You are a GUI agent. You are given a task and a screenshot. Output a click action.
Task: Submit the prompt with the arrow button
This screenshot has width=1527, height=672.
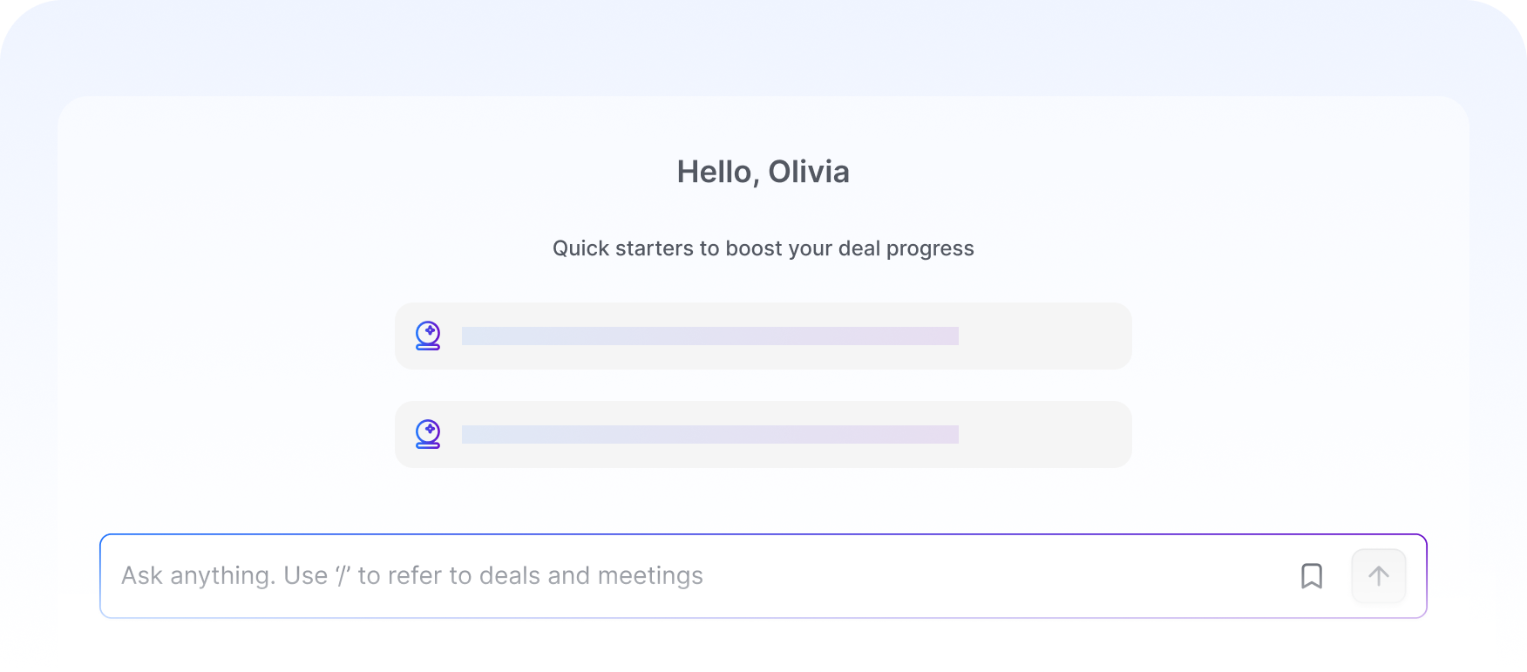[x=1379, y=576]
